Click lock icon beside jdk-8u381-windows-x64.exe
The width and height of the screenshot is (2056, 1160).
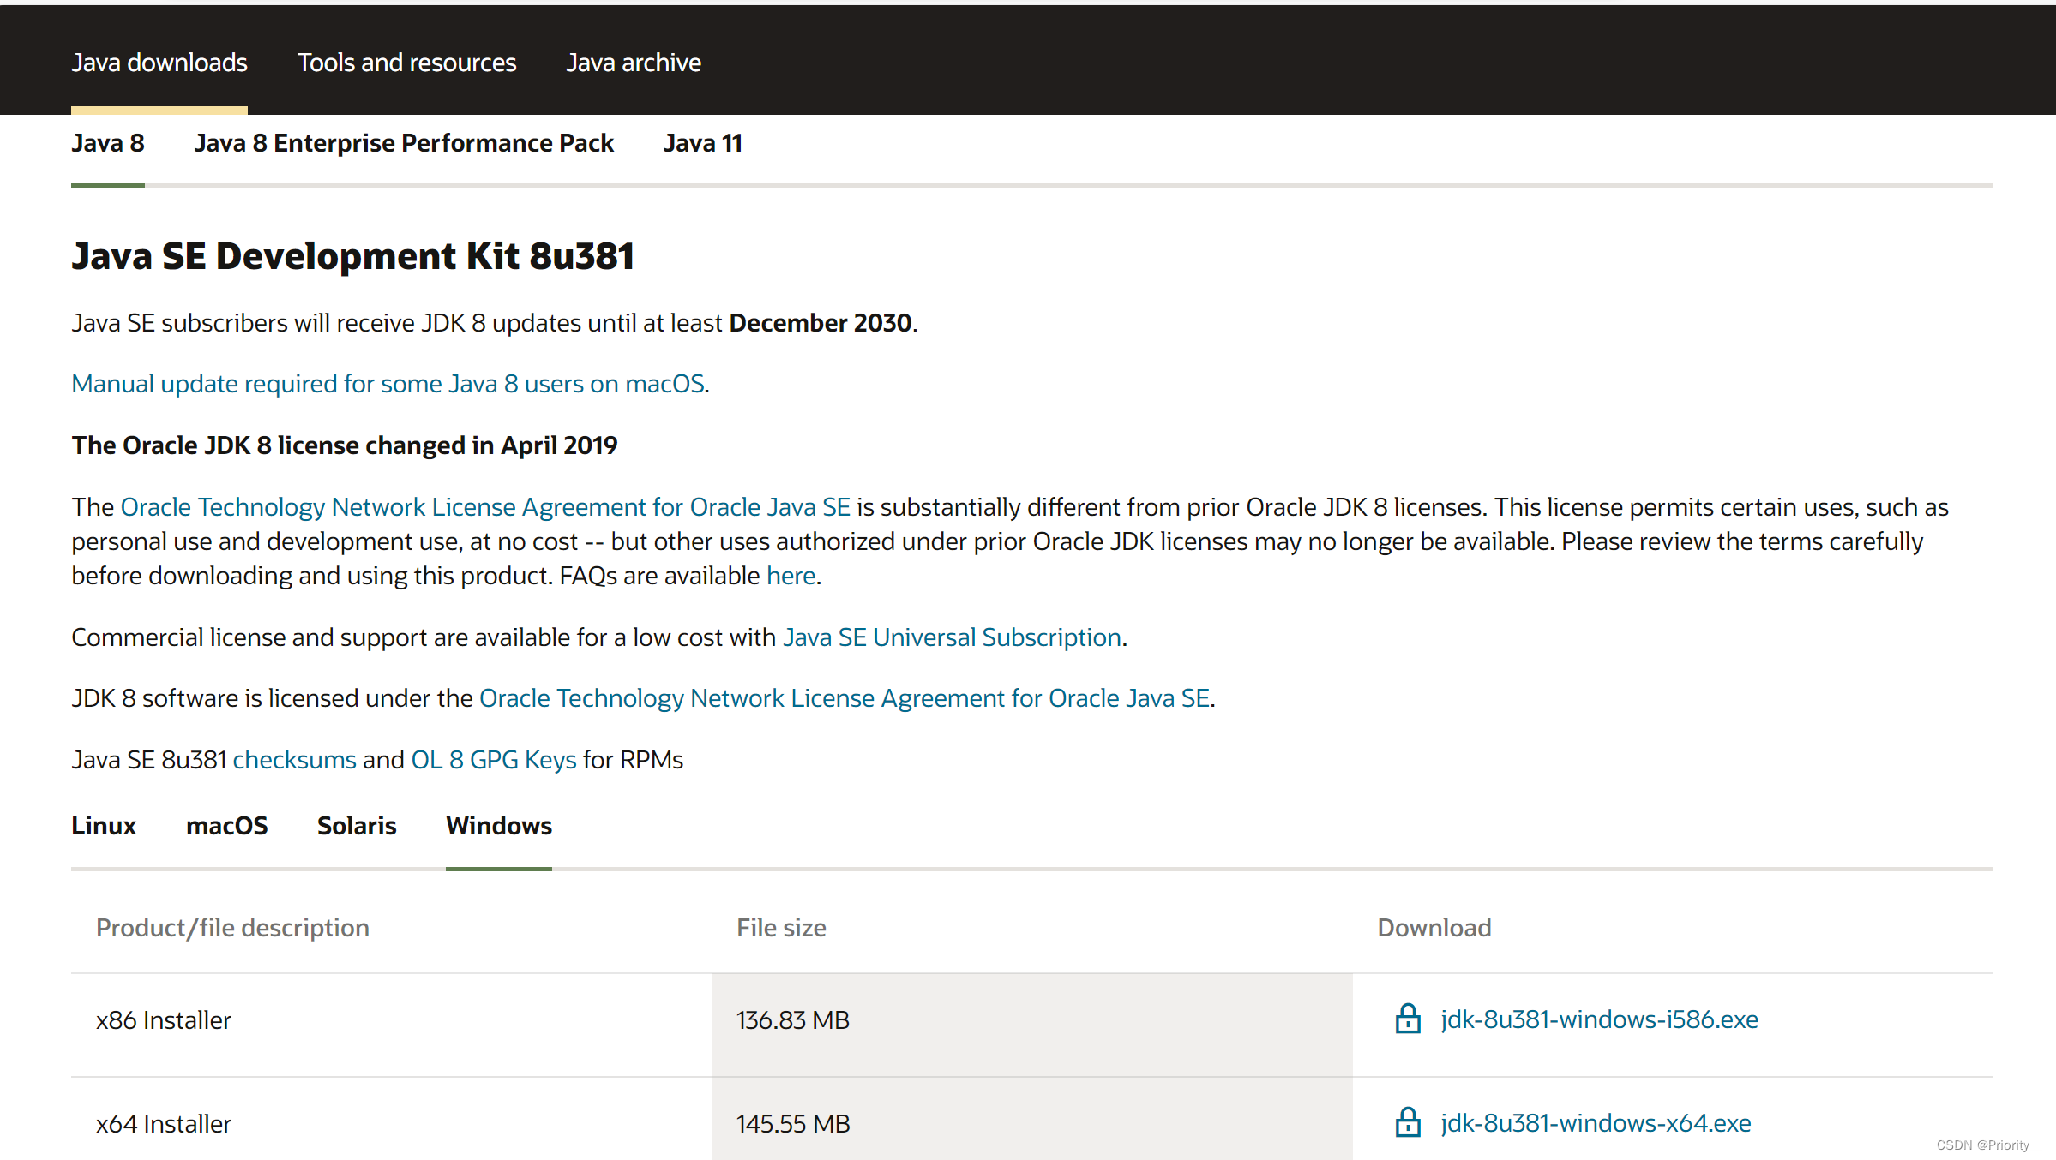point(1408,1122)
